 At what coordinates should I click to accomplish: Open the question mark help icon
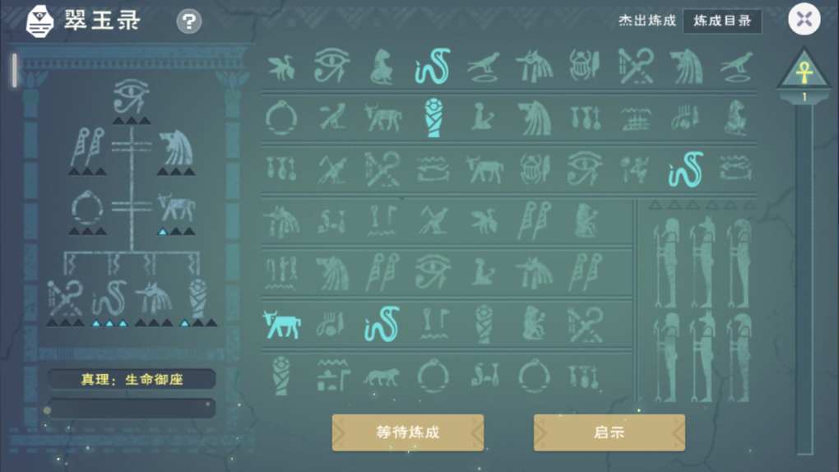(x=189, y=21)
